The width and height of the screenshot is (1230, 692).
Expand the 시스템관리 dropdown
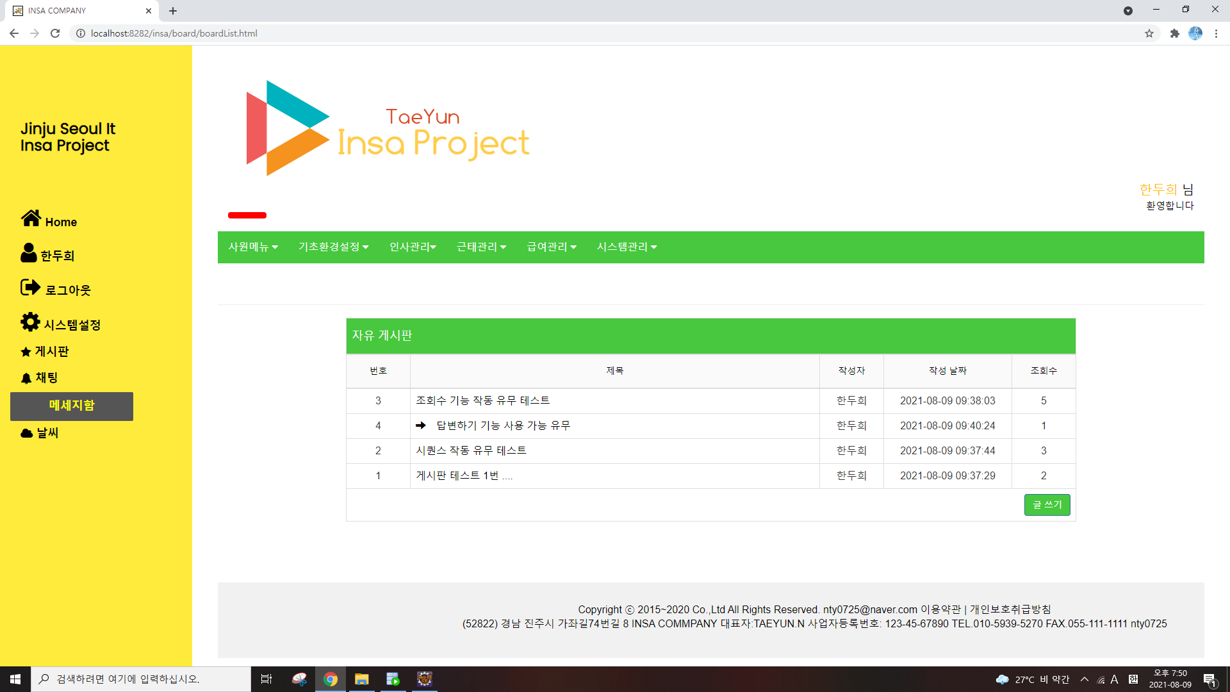click(x=627, y=247)
